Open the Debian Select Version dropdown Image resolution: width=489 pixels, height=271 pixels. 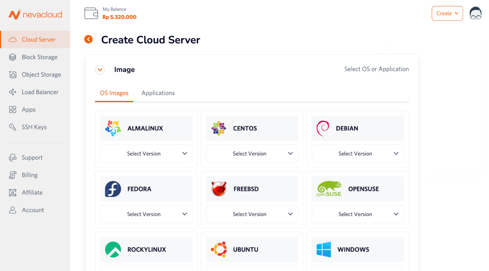[x=357, y=153]
